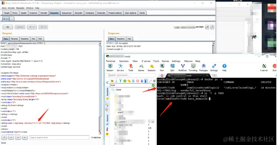Image resolution: width=277 pixels, height=145 pixels.
Task: Open the Extender tab in Burp
Action: click(101, 13)
